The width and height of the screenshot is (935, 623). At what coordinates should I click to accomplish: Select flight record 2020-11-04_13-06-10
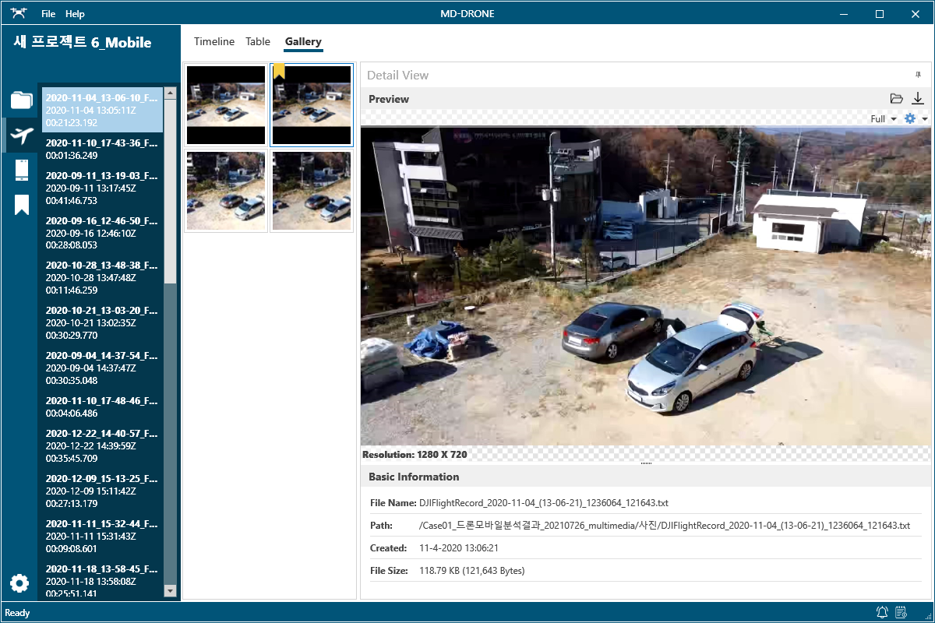click(x=102, y=110)
